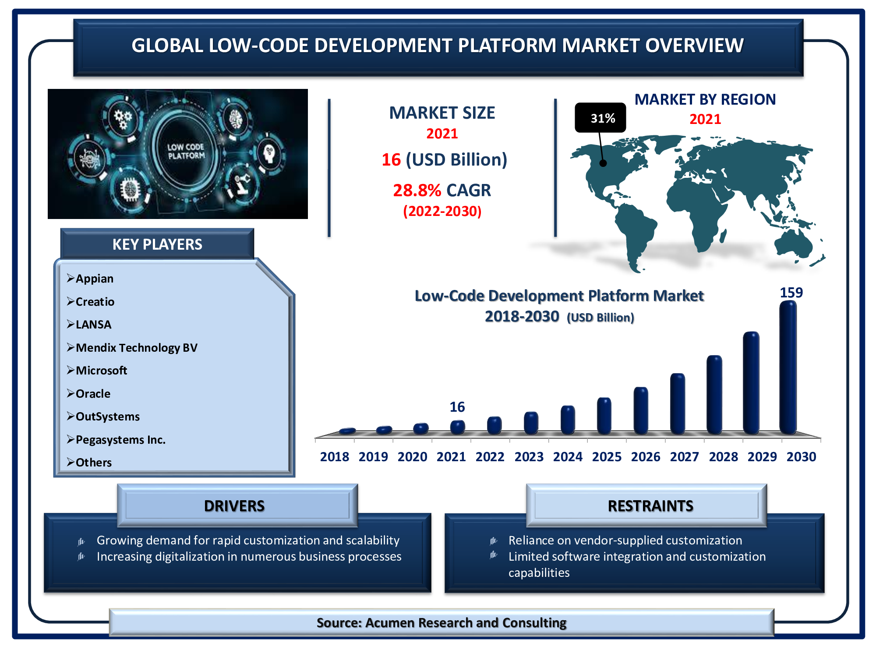The width and height of the screenshot is (876, 657).
Task: Click the '16' data label above the 2021 bar
Action: (457, 407)
